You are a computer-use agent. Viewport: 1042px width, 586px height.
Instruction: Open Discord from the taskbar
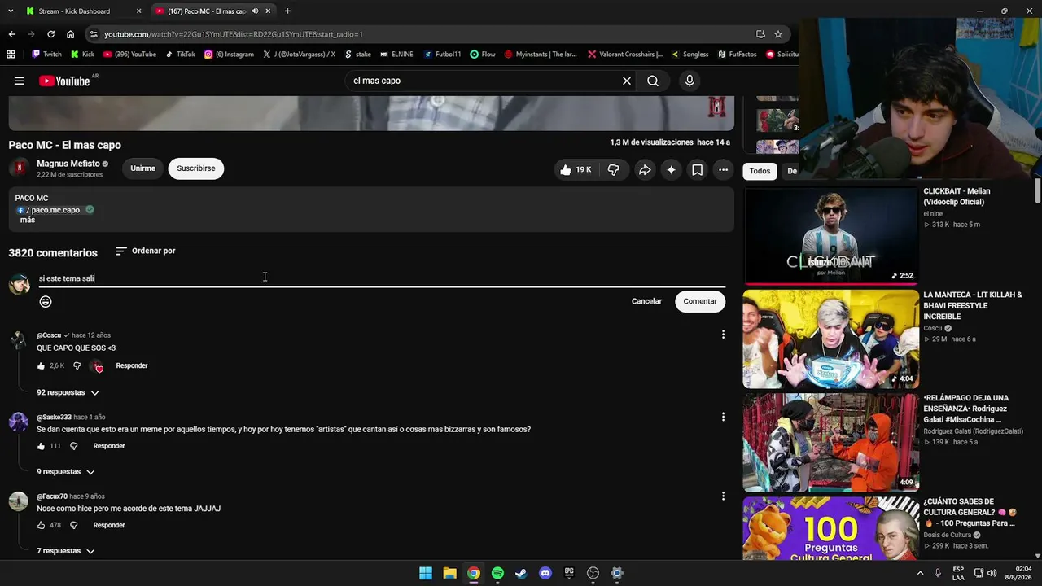pos(545,573)
